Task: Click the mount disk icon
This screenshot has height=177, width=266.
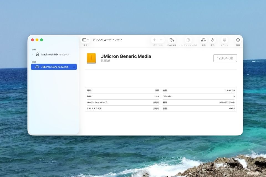Action: point(224,40)
